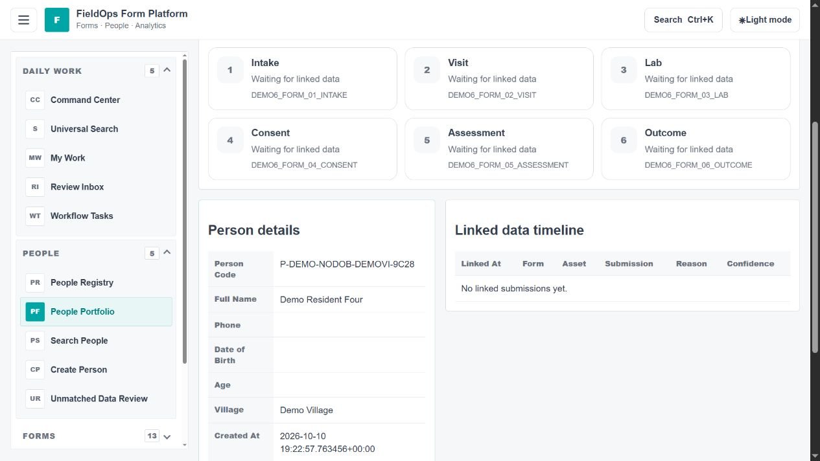Open the hamburger navigation menu
Viewport: 820px width, 461px height.
pos(23,20)
